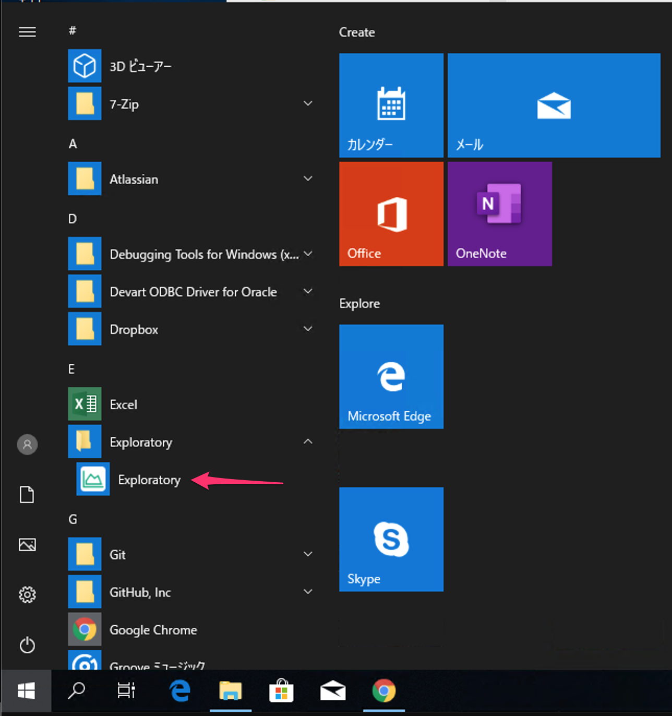Screen dimensions: 672x716
Task: Expand the GitHub, Inc folder chevron
Action: click(x=308, y=592)
